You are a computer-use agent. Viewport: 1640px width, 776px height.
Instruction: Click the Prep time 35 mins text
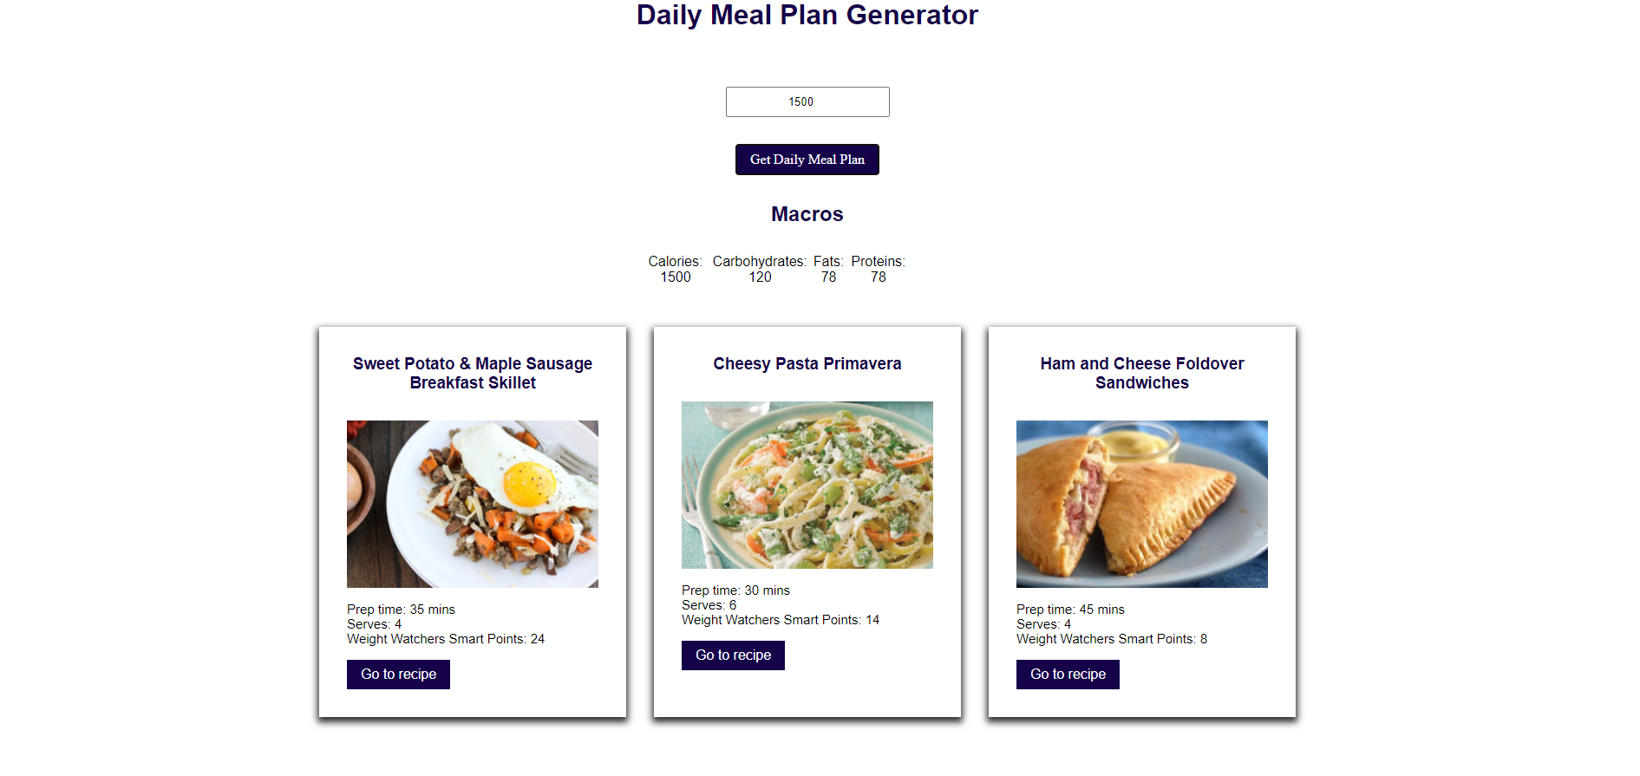coord(401,610)
